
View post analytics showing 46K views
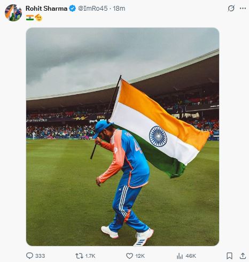pos(180,256)
